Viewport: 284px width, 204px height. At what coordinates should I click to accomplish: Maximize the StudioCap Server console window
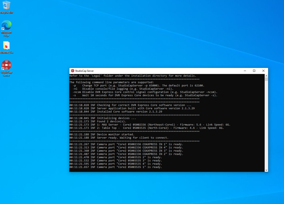pyautogui.click(x=254, y=71)
